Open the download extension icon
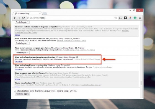This screenshot has width=155, height=109. pos(130,18)
